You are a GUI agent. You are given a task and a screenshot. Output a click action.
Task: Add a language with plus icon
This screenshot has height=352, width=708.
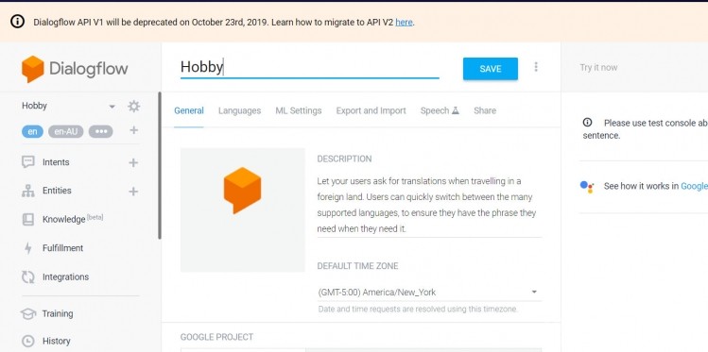(x=133, y=130)
